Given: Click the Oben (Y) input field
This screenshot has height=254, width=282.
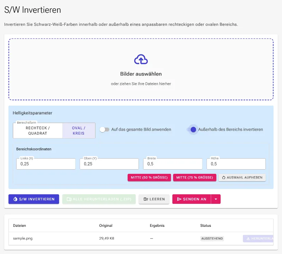Looking at the screenshot, I should click(109, 164).
